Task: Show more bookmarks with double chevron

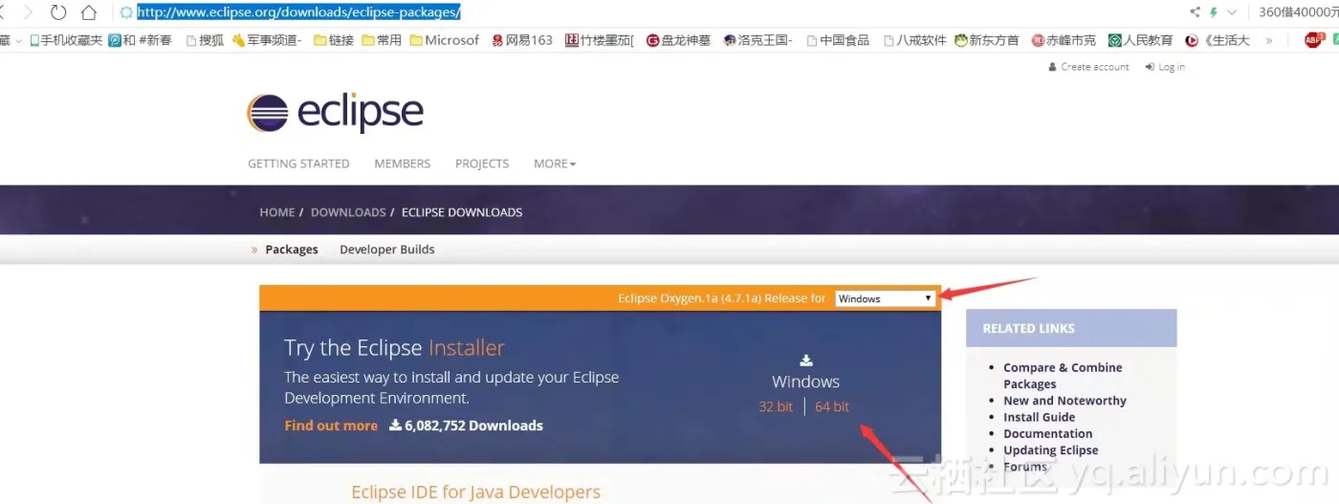Action: click(1269, 40)
